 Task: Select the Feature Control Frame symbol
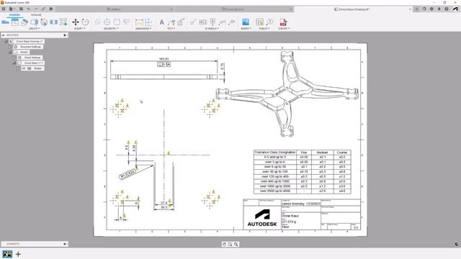point(203,22)
